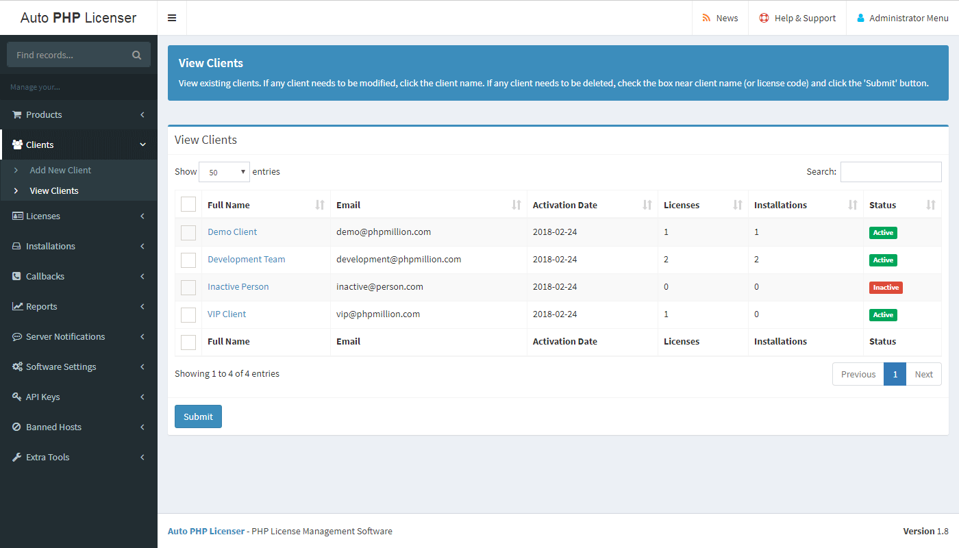This screenshot has width=959, height=548.
Task: Check the select-all box in the table header
Action: click(x=188, y=203)
